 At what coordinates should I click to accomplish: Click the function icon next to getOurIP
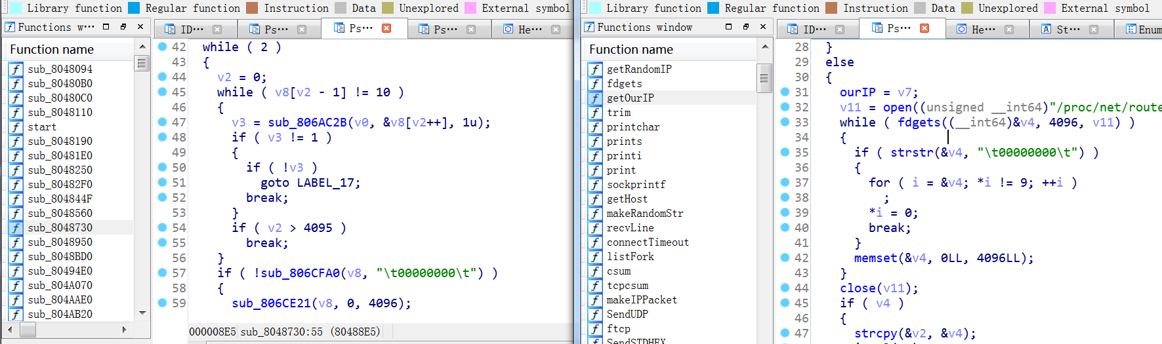[x=595, y=98]
